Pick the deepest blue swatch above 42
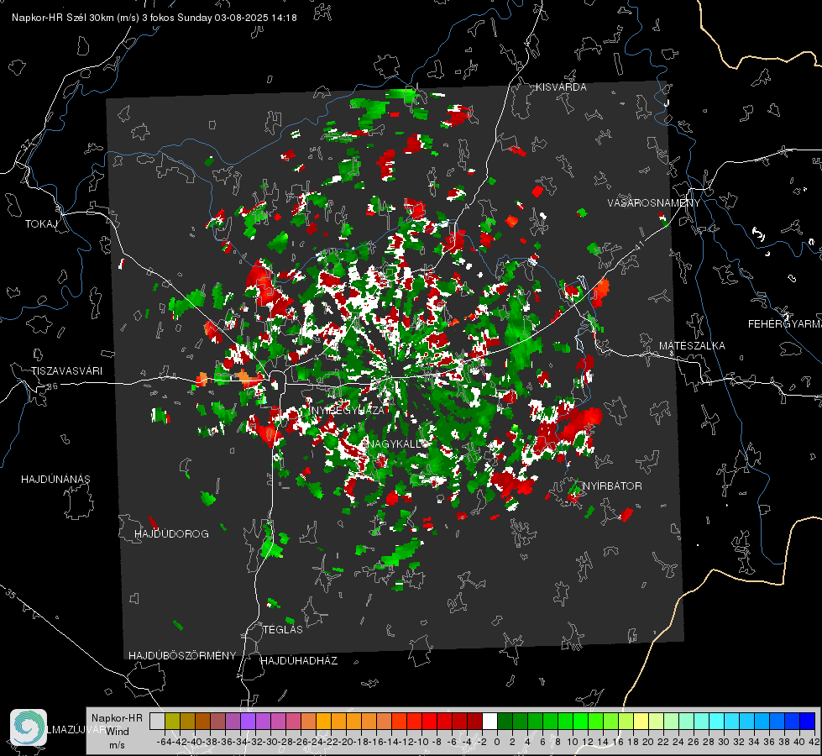Viewport: 822px width, 756px height. click(x=808, y=721)
